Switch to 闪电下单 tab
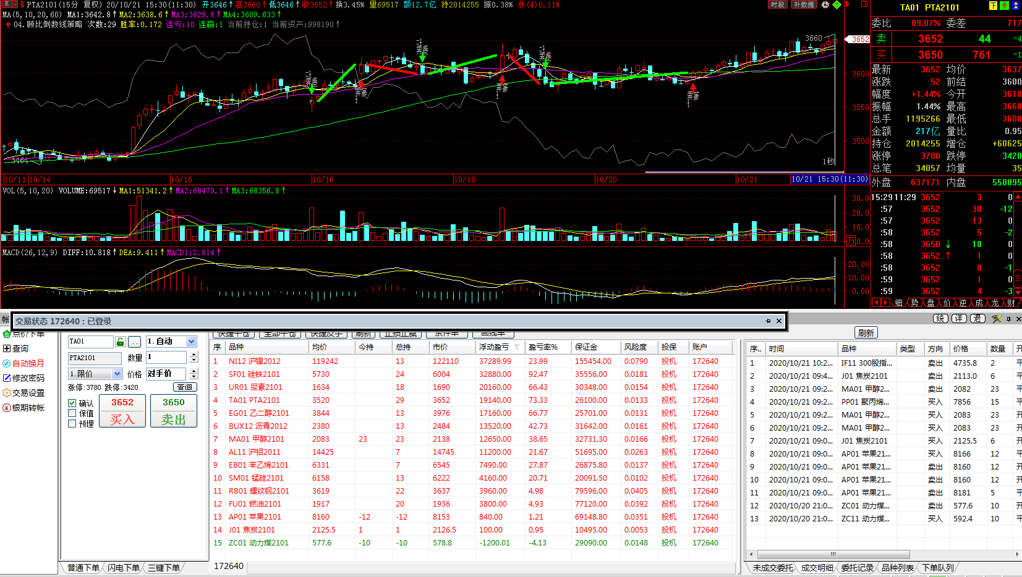Screen dimensions: 1022x577 click(x=123, y=568)
